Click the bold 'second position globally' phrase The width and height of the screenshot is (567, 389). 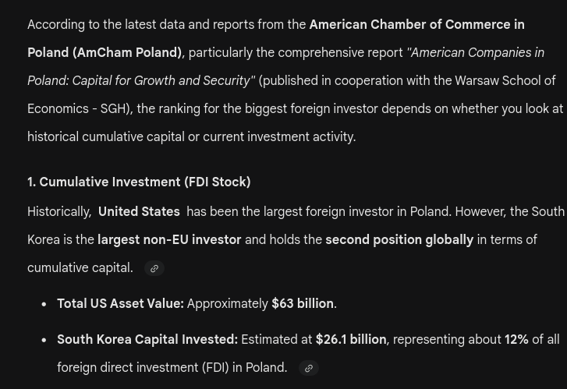[x=399, y=239]
